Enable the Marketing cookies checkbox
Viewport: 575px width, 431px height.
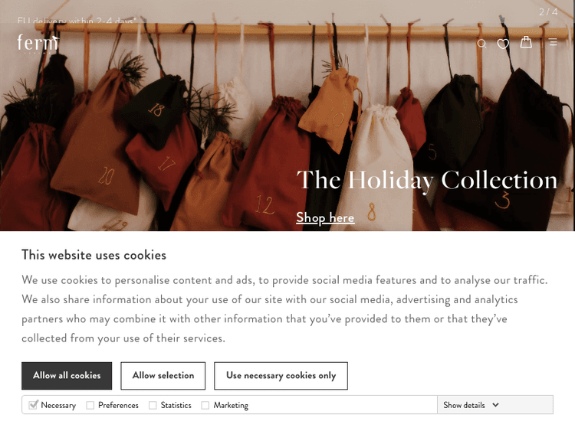205,405
